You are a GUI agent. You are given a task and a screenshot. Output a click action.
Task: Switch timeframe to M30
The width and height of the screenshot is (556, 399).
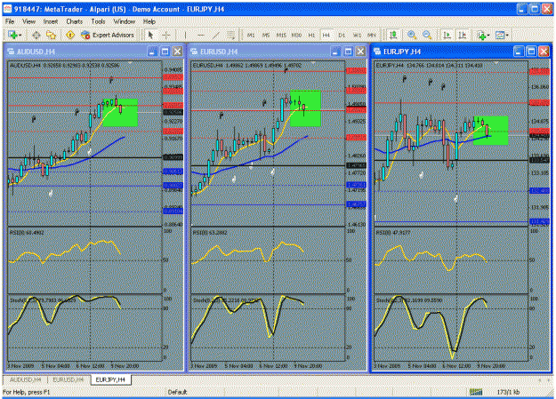point(296,35)
